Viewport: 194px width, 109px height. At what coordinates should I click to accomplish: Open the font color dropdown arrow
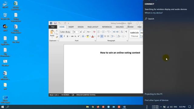tap(95, 36)
